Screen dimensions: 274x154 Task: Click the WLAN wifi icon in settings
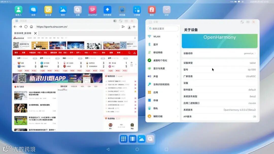point(149,36)
